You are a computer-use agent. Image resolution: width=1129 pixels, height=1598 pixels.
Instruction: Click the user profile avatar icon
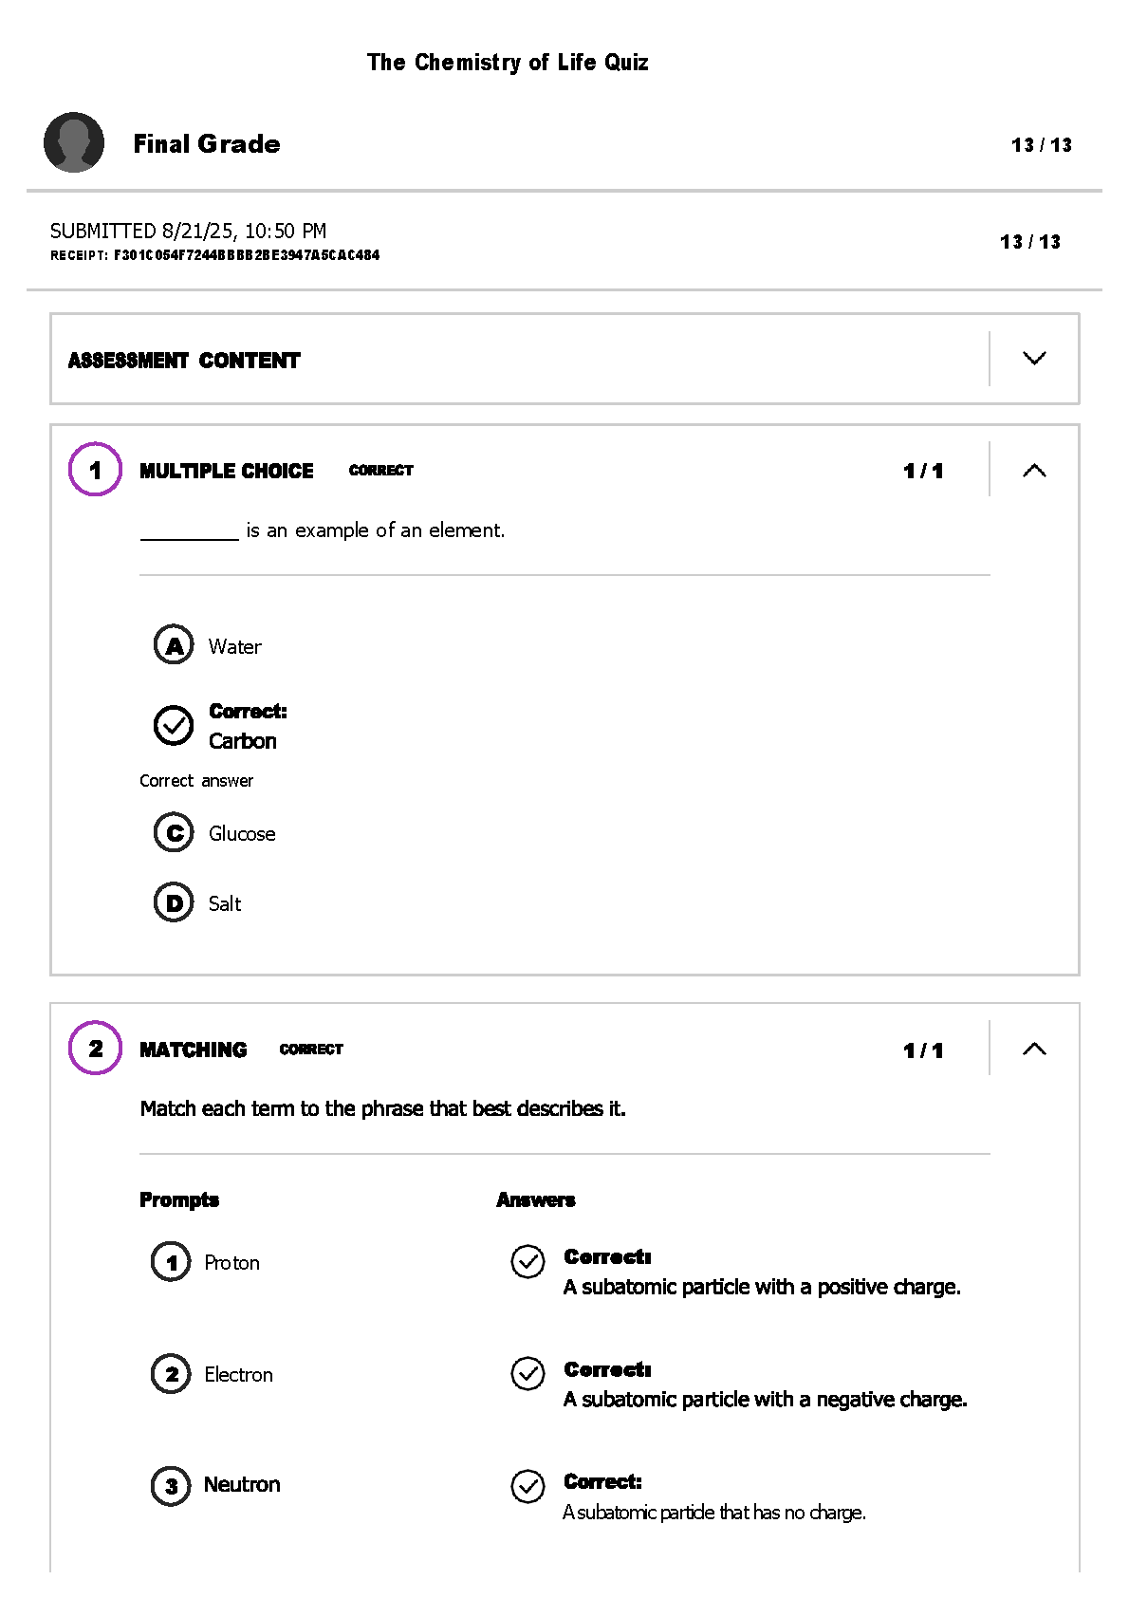pyautogui.click(x=74, y=142)
